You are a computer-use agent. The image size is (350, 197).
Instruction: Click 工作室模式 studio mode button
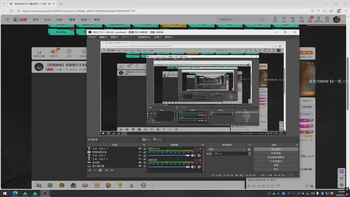(x=276, y=161)
